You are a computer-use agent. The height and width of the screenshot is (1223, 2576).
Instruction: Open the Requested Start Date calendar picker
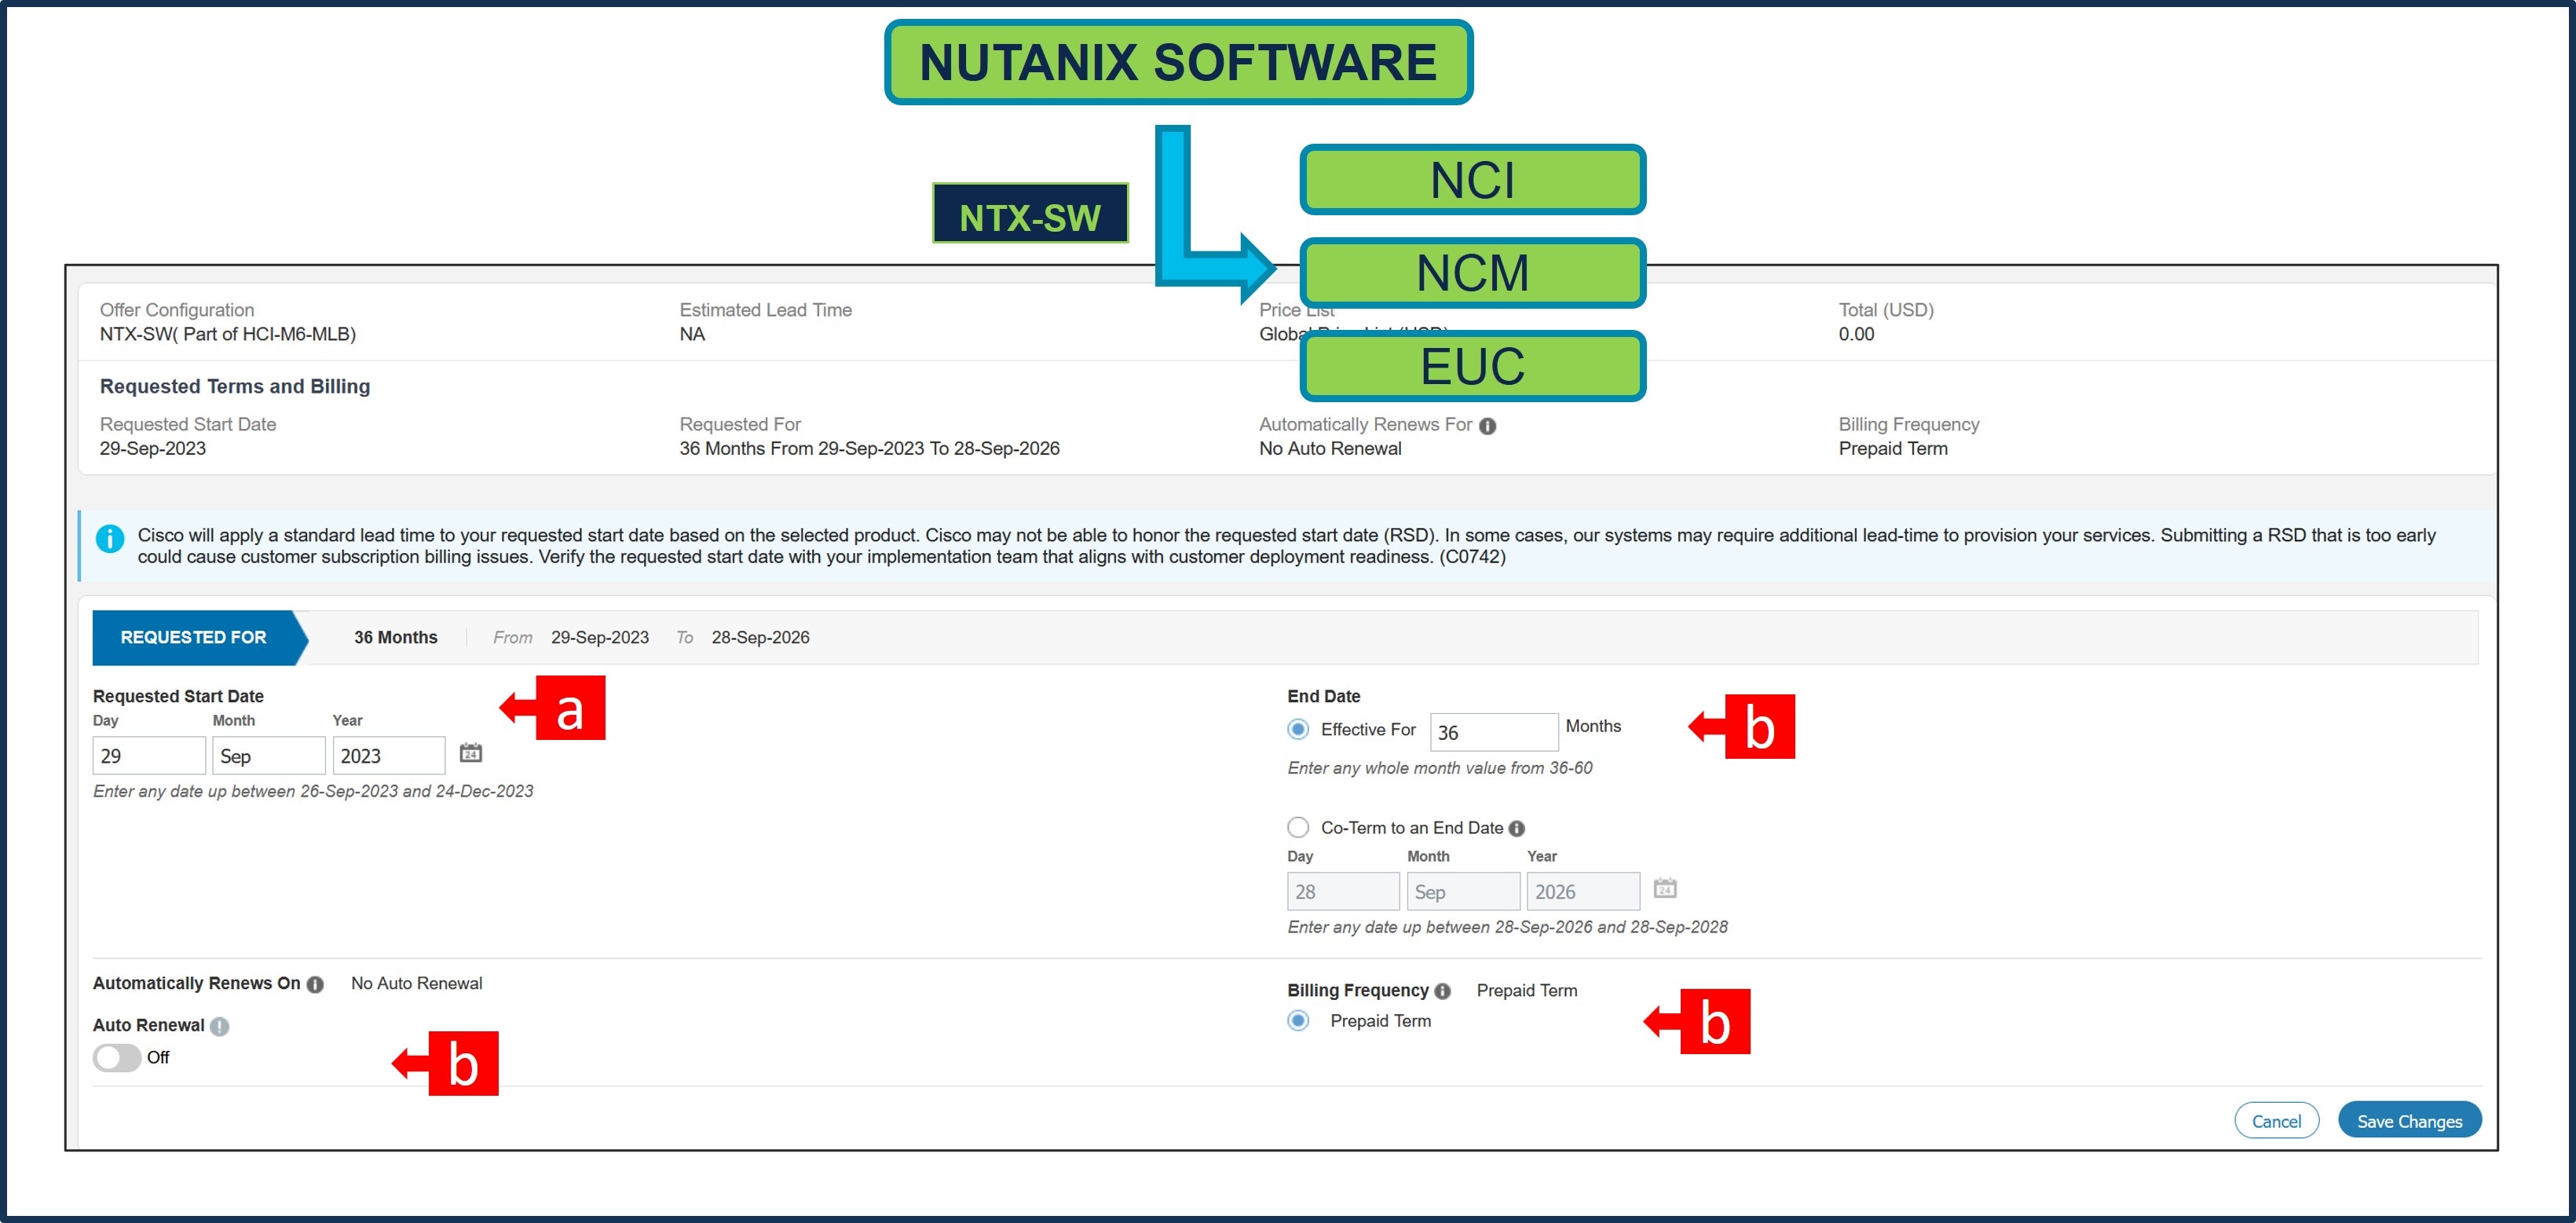[470, 752]
